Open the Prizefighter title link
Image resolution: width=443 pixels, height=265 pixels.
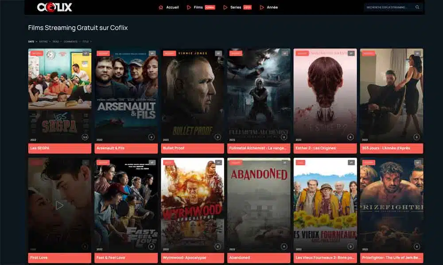(392, 257)
